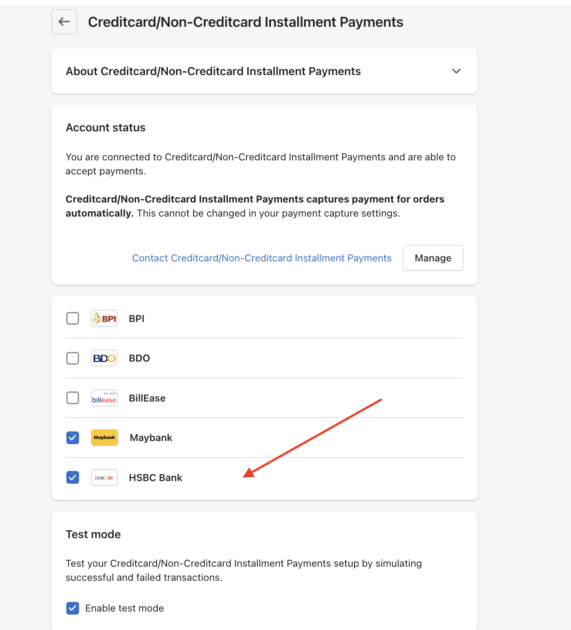Click the Maybank logo

(104, 438)
